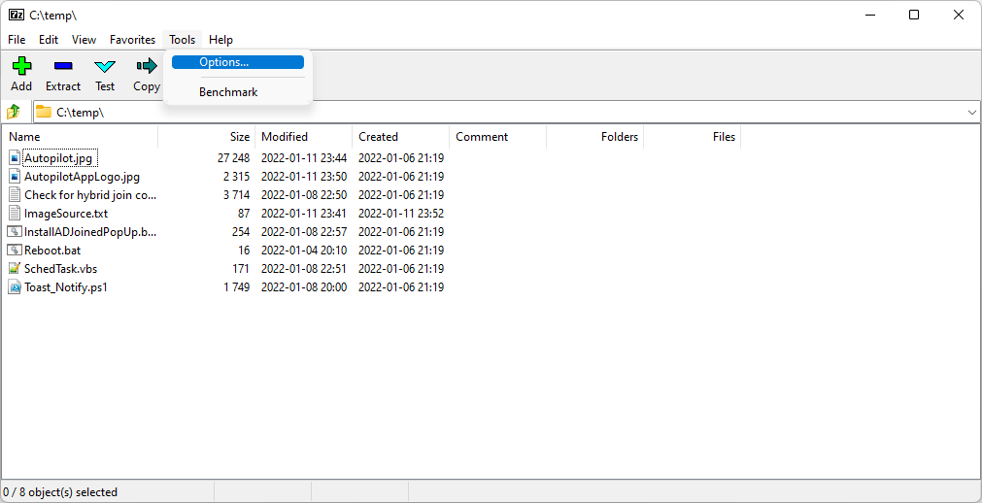Select the Autopilot.jpg file icon
The image size is (982, 503).
click(16, 158)
